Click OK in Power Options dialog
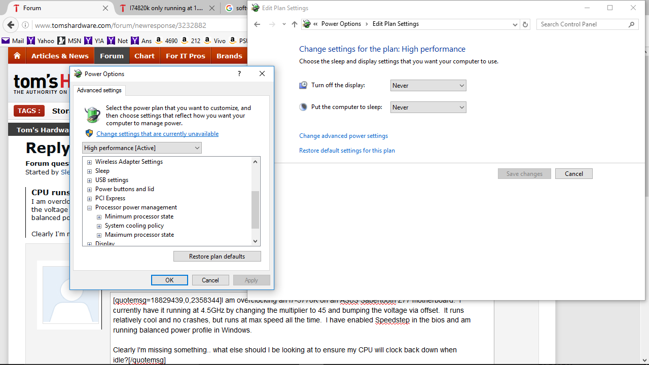This screenshot has height=365, width=649. pyautogui.click(x=169, y=280)
